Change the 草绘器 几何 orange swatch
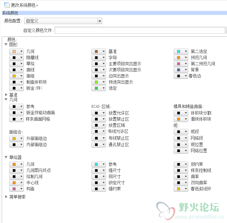 17,164
